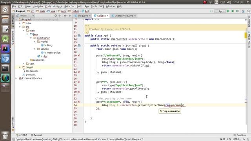The image size is (251, 141).
Task: Collapse the src folder
Action: [x=20, y=27]
